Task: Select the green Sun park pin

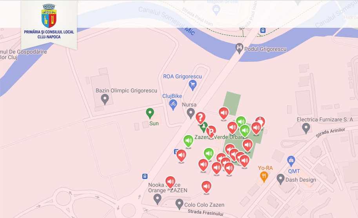Action: click(150, 113)
